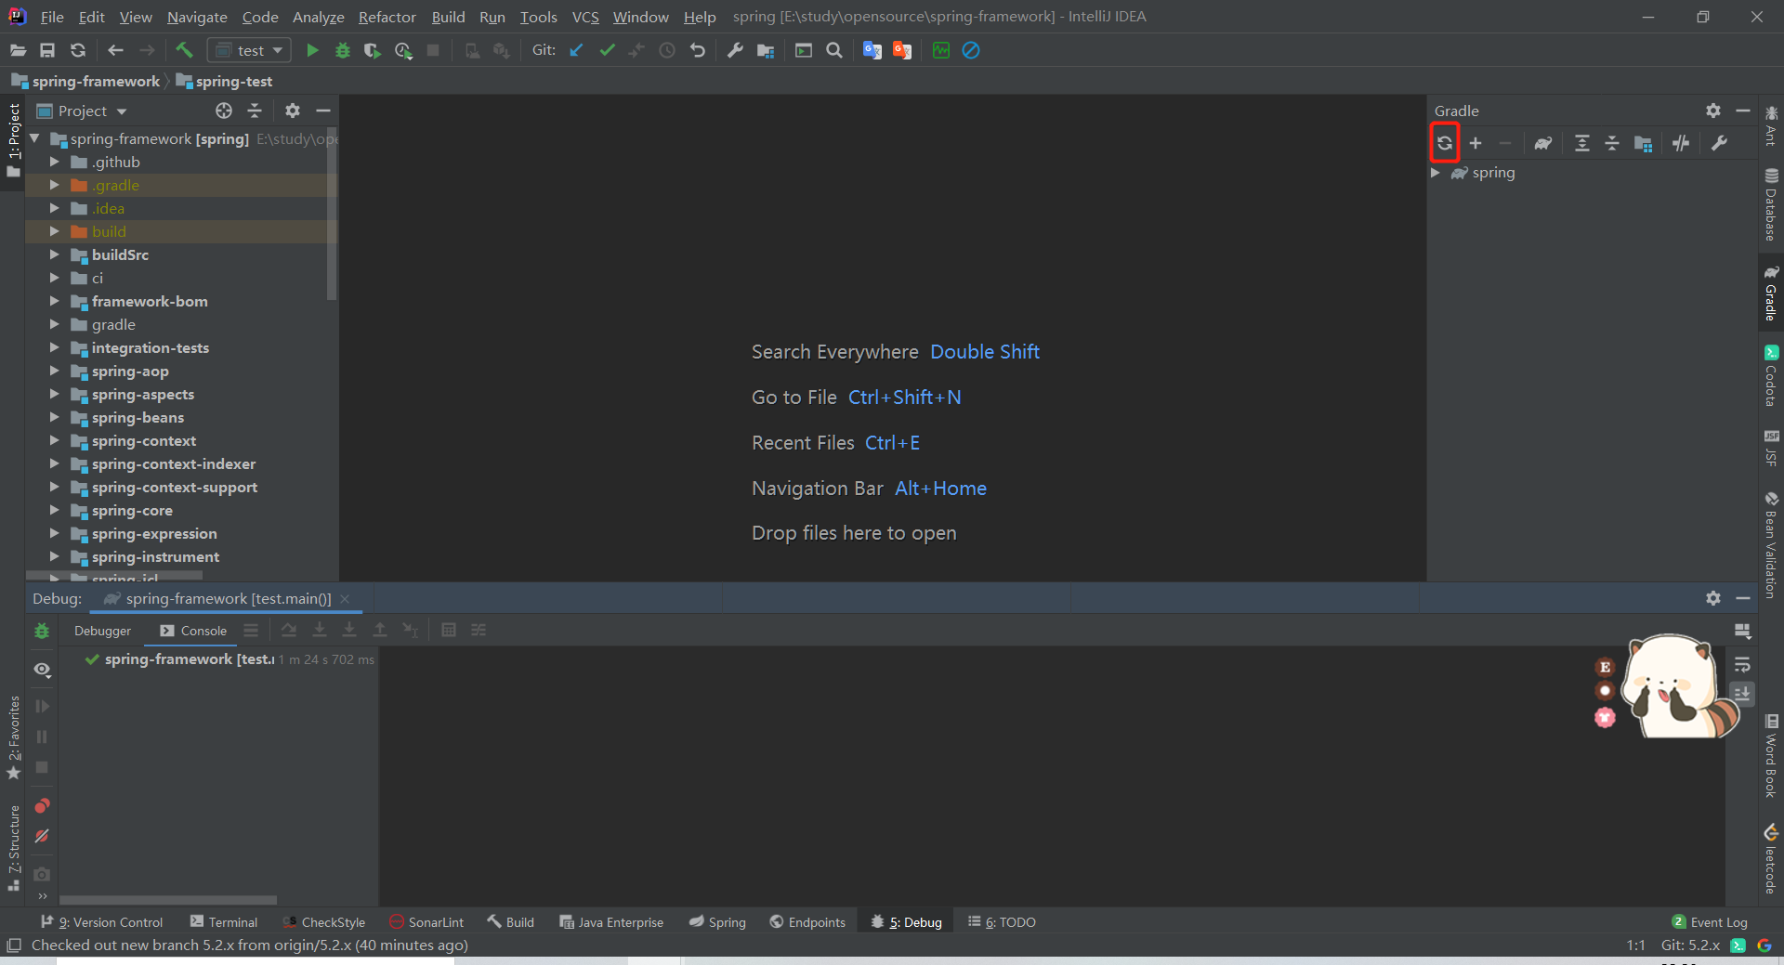Close spring-framework [test.main()] debug tab

(346, 599)
